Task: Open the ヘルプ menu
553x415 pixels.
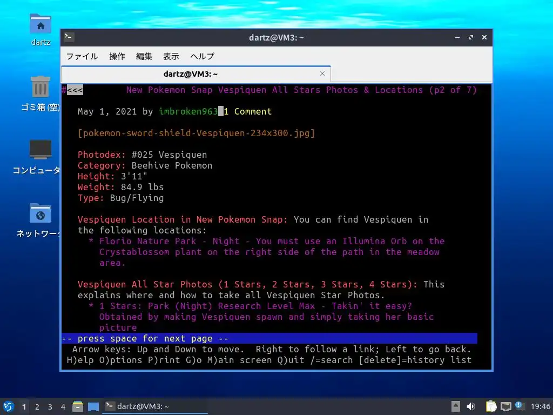Action: (202, 56)
